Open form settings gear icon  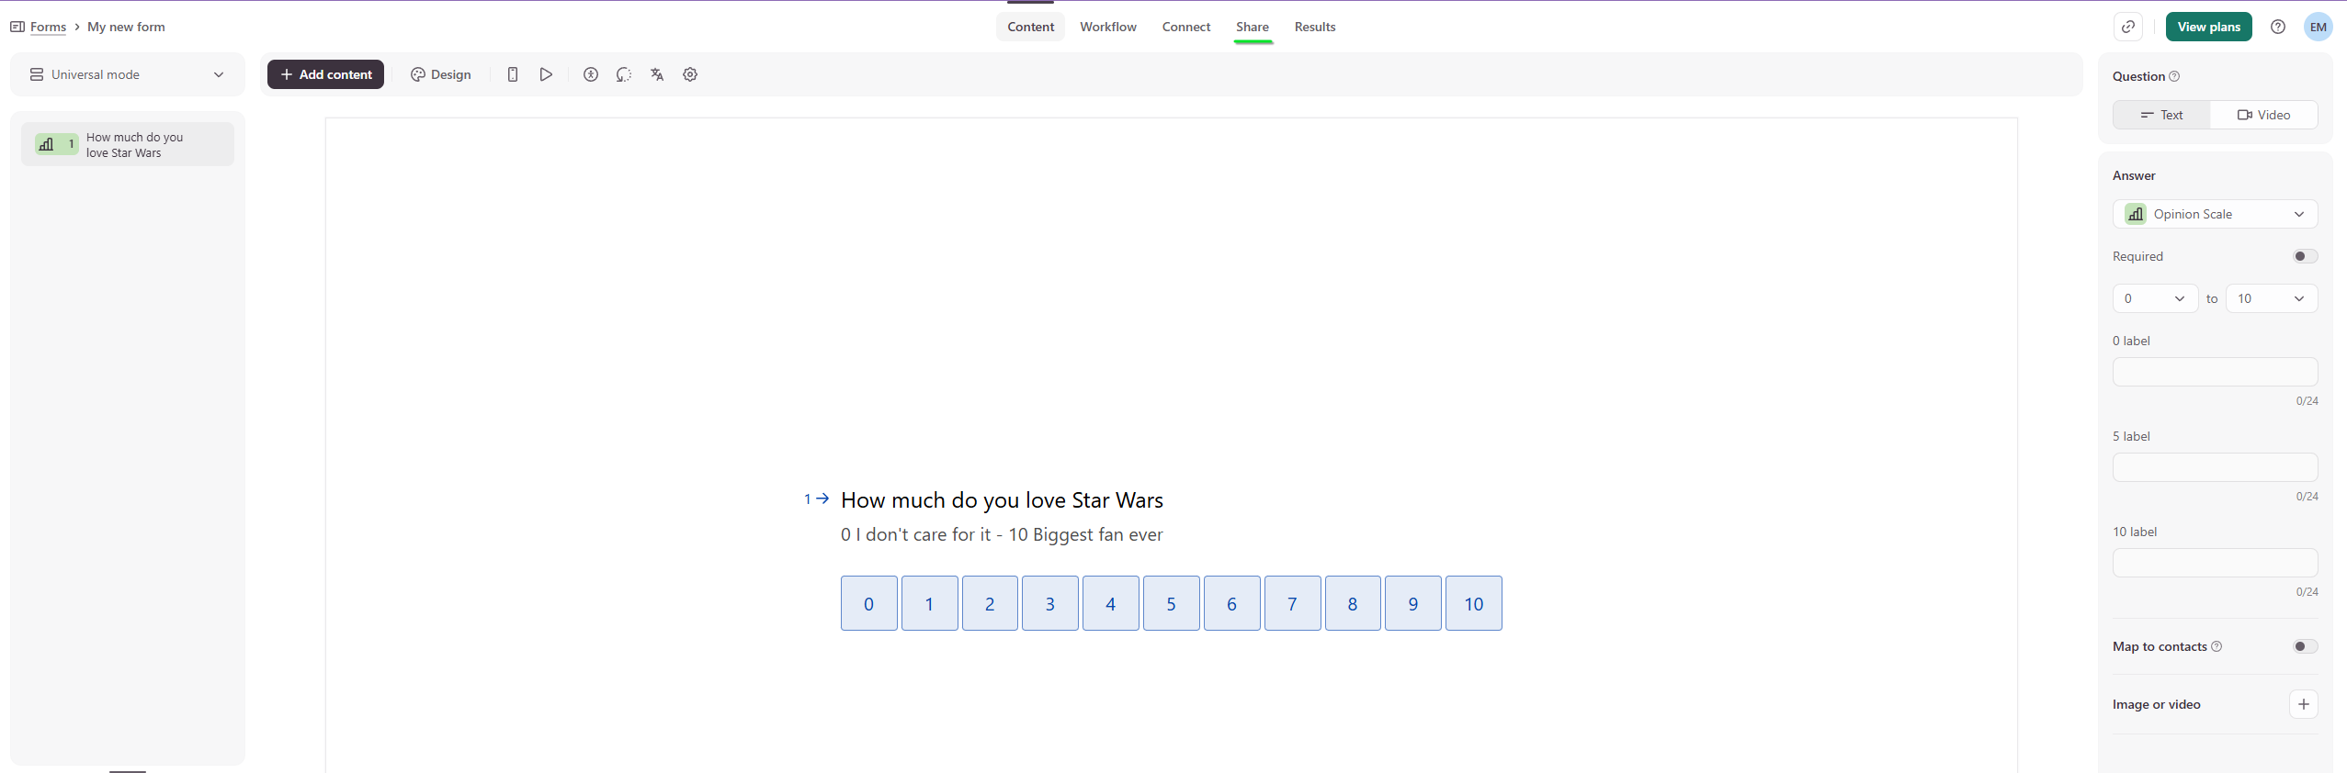pos(690,74)
